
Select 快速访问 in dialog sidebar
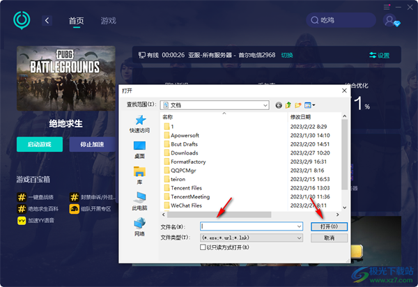click(139, 124)
